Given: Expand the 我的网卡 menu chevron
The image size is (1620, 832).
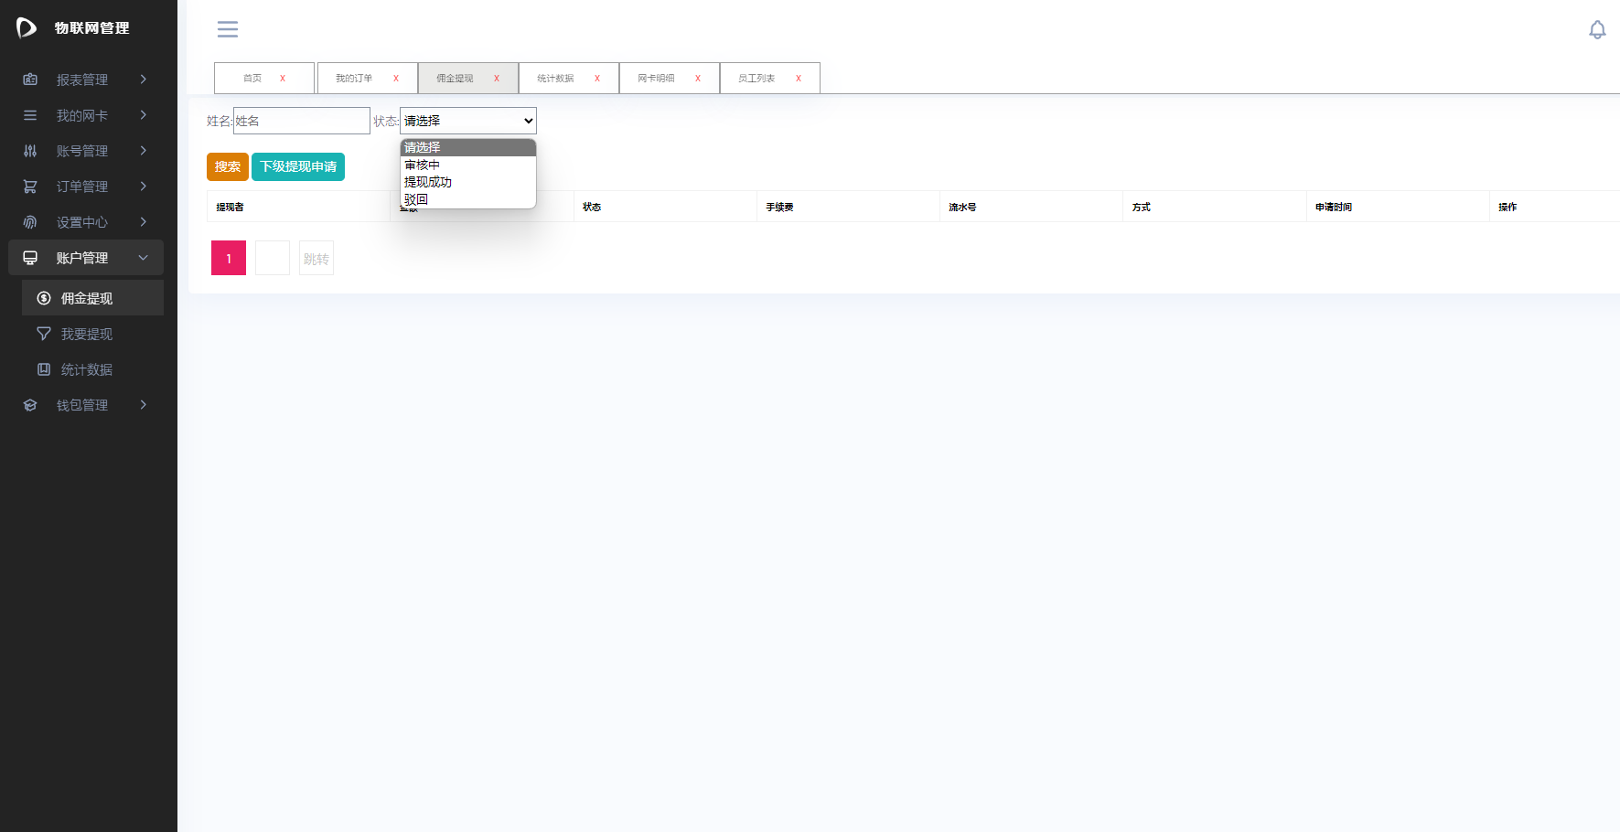Looking at the screenshot, I should pos(144,115).
